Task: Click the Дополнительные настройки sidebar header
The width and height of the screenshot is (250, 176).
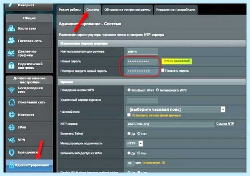Action: click(29, 80)
